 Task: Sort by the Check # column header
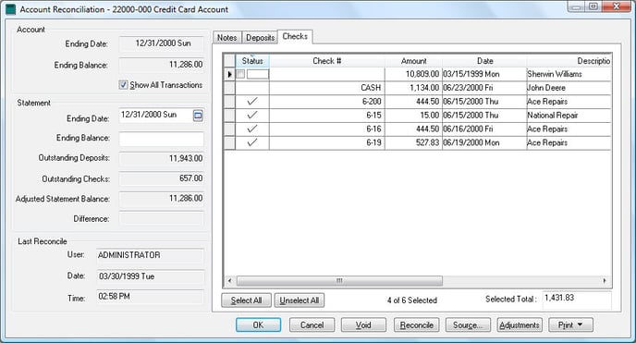[327, 61]
